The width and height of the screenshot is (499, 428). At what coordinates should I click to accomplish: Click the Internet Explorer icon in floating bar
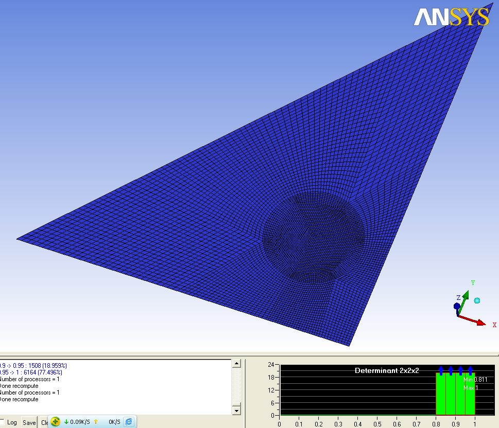pyautogui.click(x=129, y=421)
